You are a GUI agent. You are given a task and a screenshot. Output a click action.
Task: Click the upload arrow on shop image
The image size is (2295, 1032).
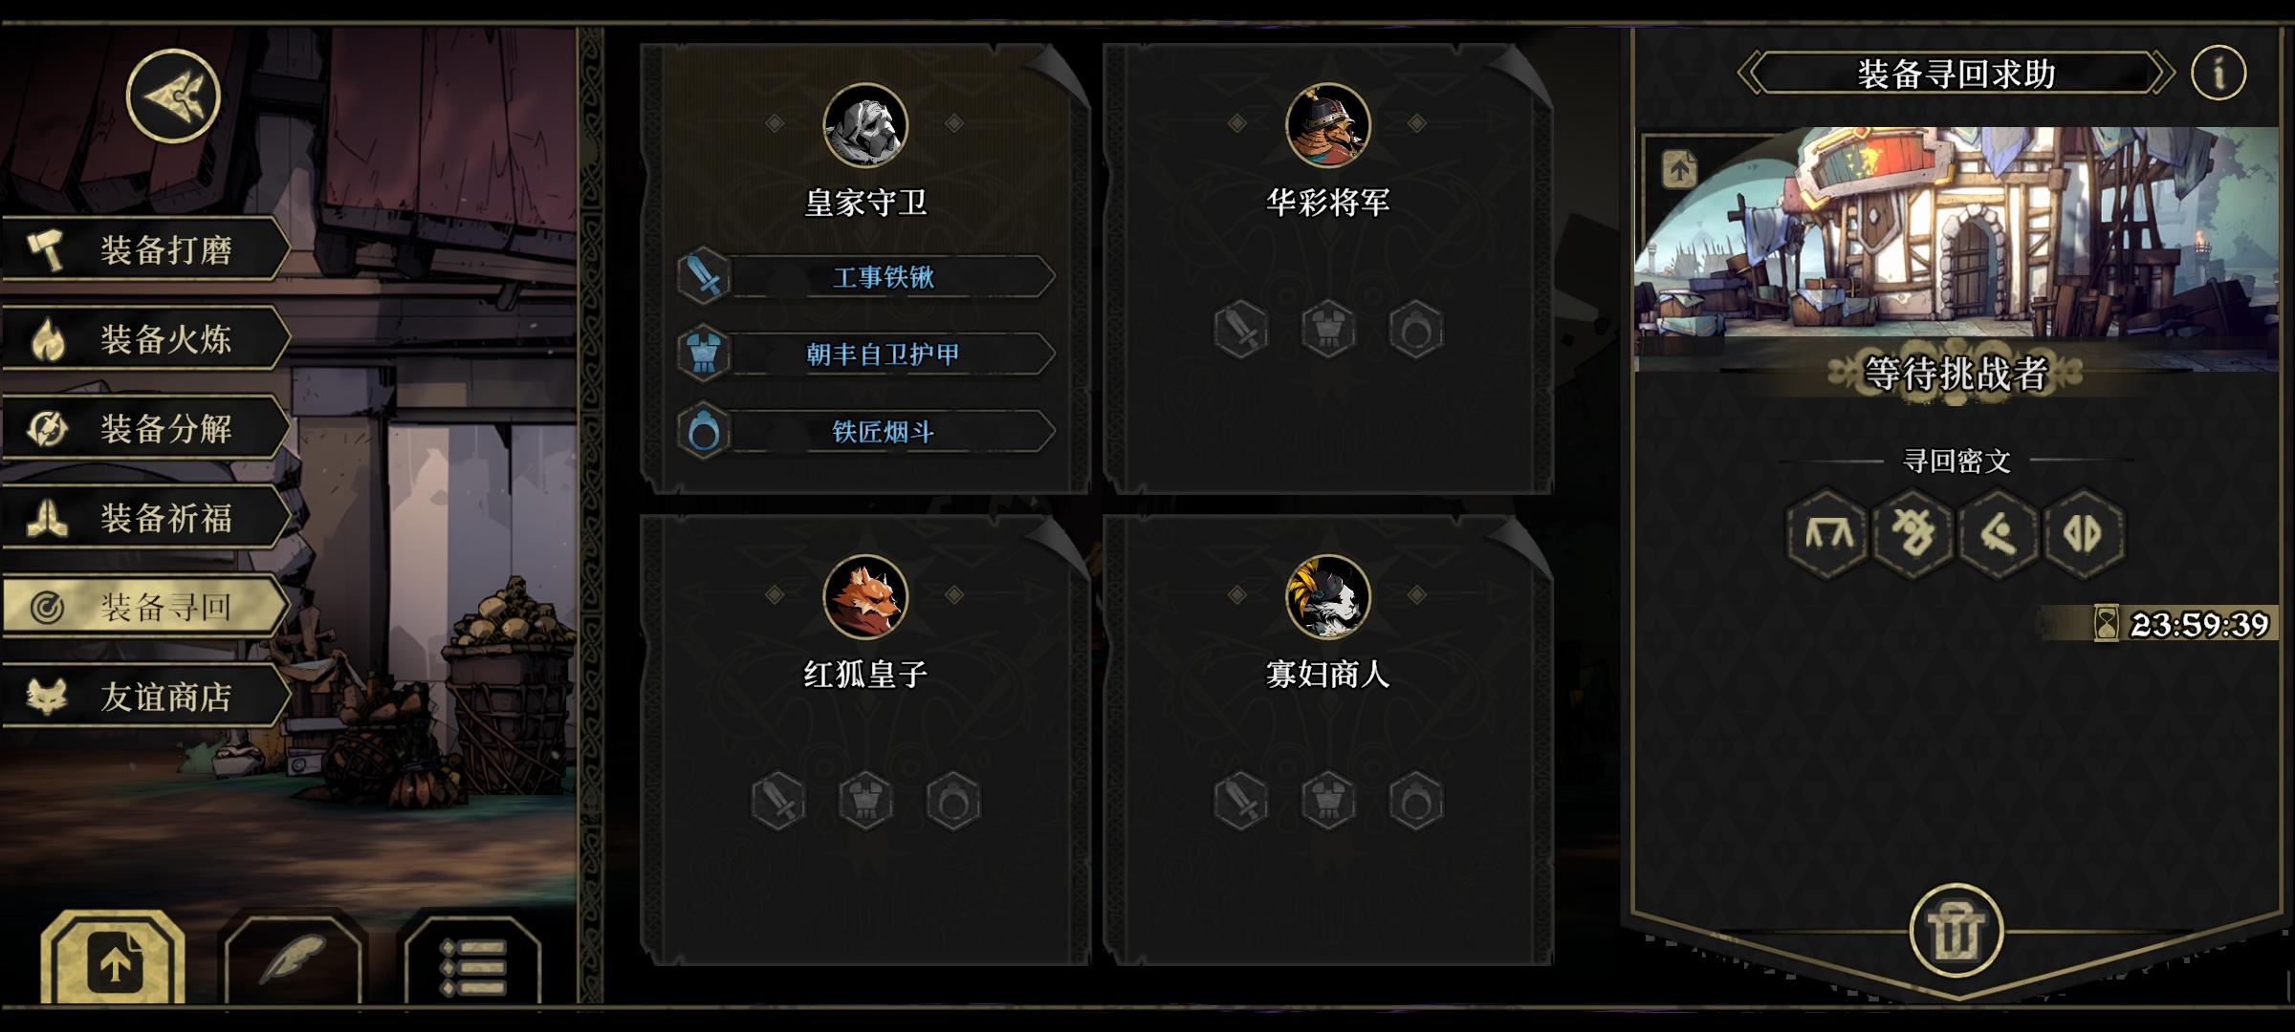pyautogui.click(x=1680, y=170)
